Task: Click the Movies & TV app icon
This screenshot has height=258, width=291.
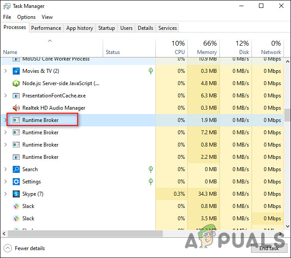Action: [16, 71]
